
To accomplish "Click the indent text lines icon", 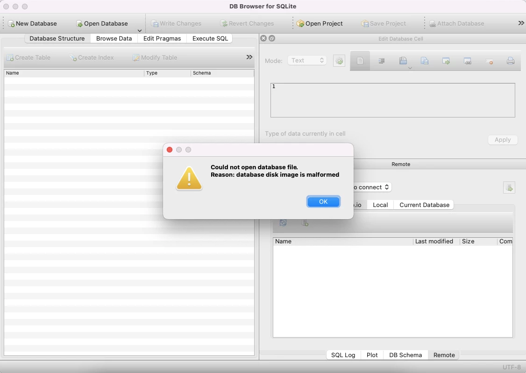I will 381,61.
